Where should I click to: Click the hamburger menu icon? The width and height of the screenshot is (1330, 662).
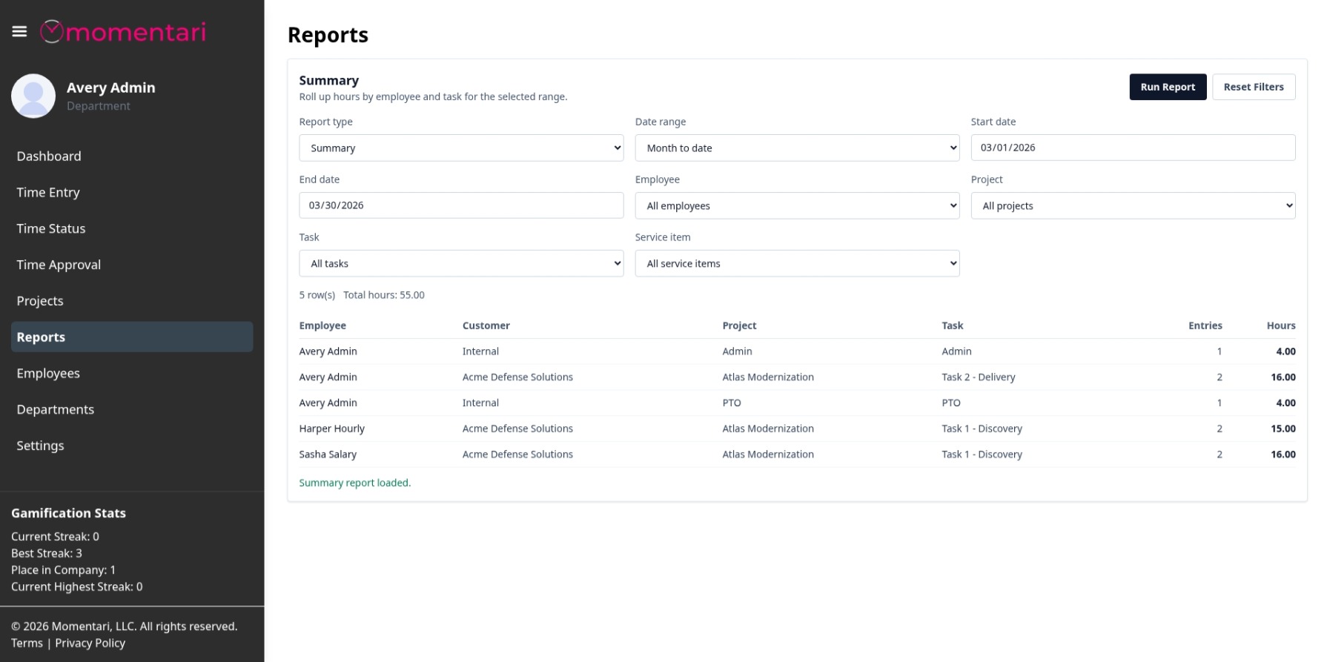[19, 31]
